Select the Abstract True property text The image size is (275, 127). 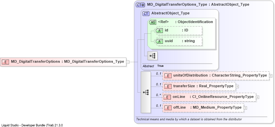pyautogui.click(x=153, y=66)
